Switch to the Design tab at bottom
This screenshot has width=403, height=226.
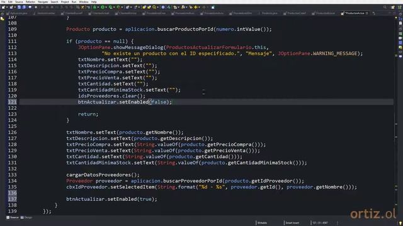pos(26,218)
